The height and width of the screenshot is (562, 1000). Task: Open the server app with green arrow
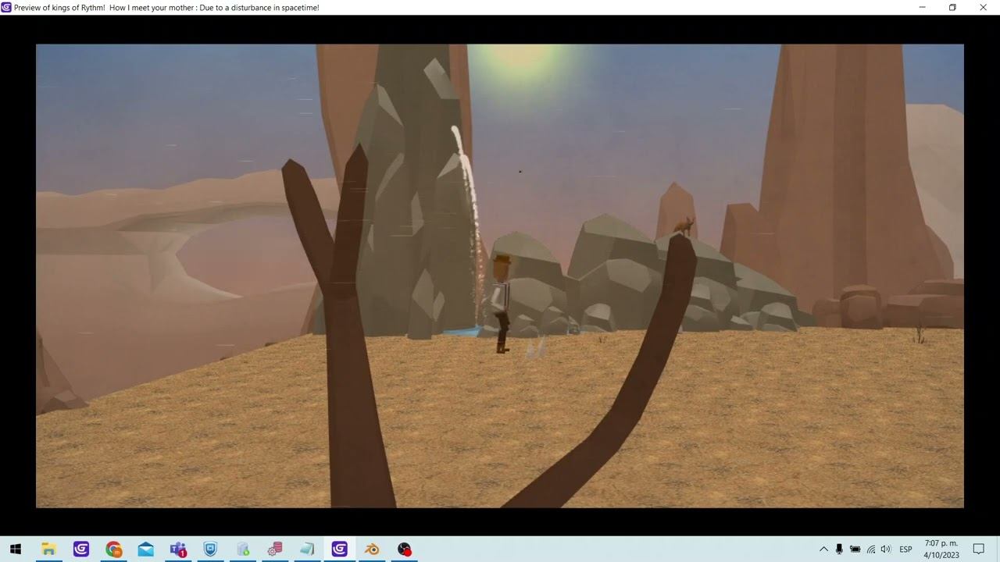243,549
